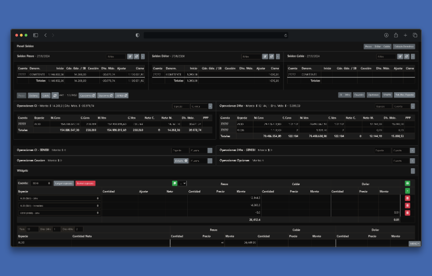Collapse the Widgets panel
The width and height of the screenshot is (432, 276).
[413, 171]
